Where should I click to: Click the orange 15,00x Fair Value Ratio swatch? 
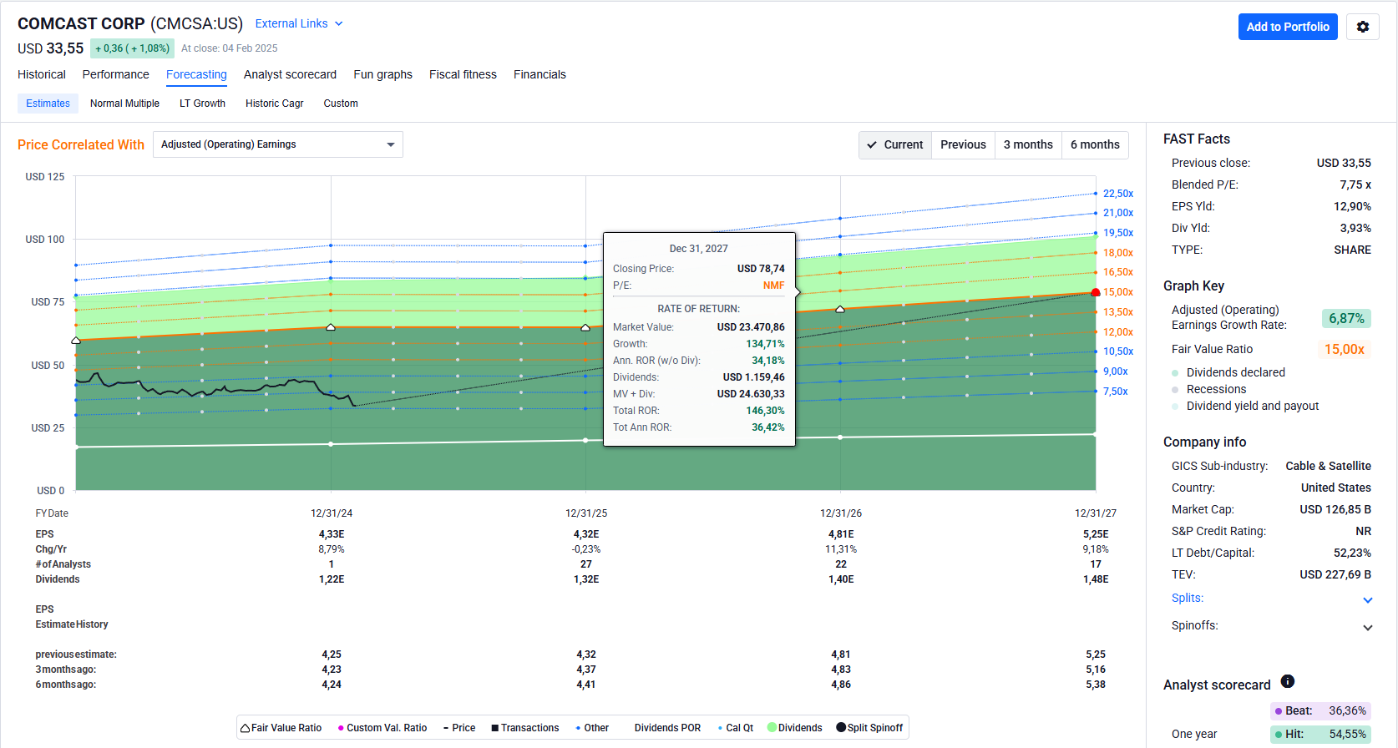1344,349
